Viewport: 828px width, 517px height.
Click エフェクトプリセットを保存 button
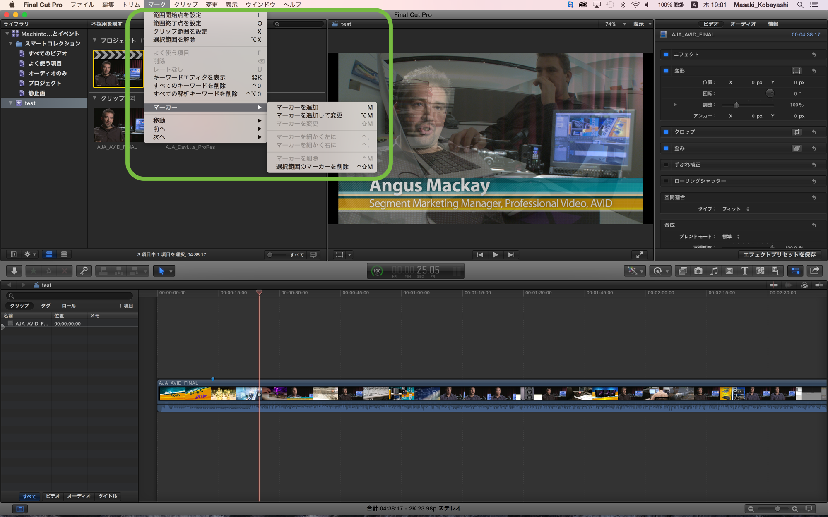coord(779,255)
